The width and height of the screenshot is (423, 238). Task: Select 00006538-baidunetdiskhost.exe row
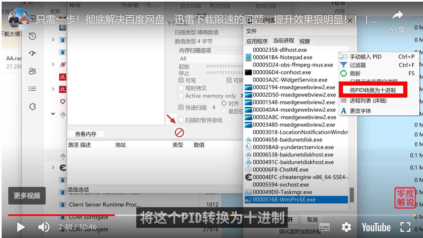click(296, 155)
